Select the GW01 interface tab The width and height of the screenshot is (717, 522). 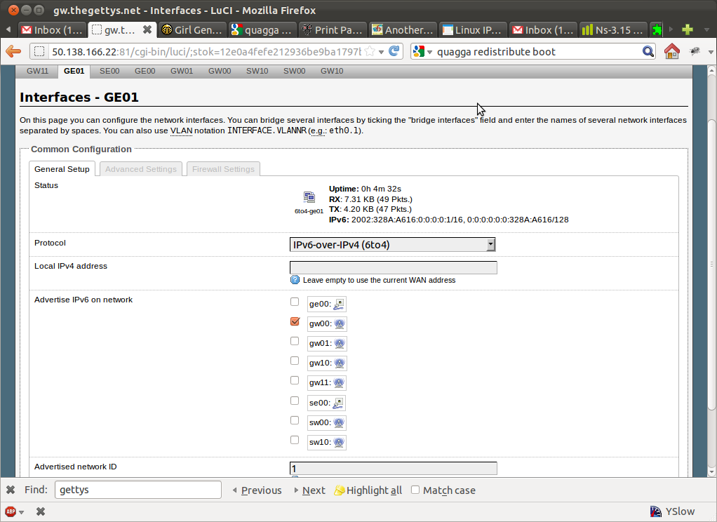182,71
